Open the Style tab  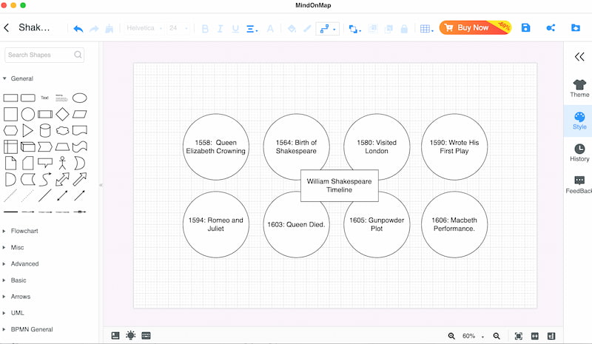(x=579, y=121)
